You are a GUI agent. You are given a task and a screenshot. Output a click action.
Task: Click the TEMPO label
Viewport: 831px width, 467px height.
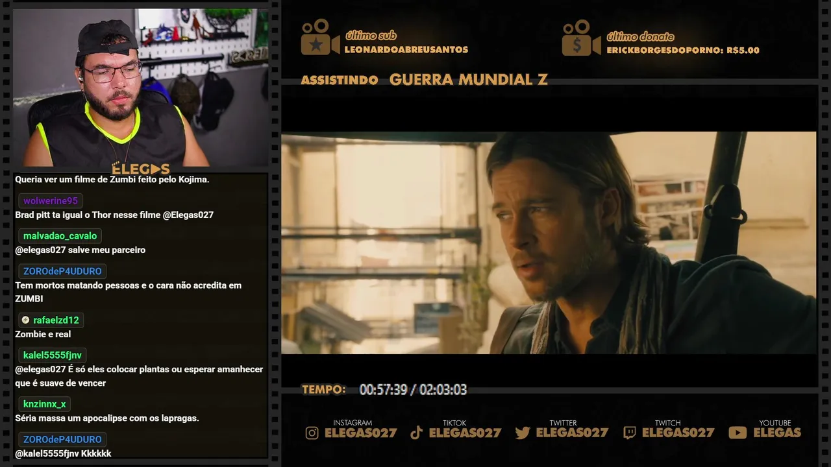click(324, 390)
